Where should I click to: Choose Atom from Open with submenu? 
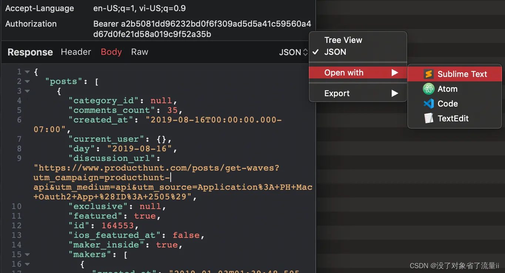point(455,89)
